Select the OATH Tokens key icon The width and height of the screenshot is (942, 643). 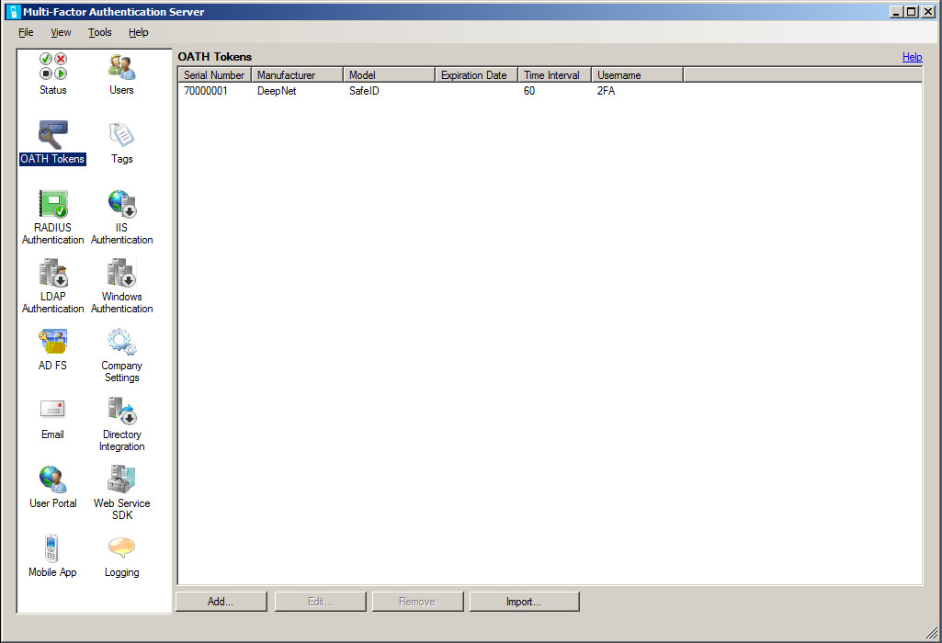click(x=53, y=135)
